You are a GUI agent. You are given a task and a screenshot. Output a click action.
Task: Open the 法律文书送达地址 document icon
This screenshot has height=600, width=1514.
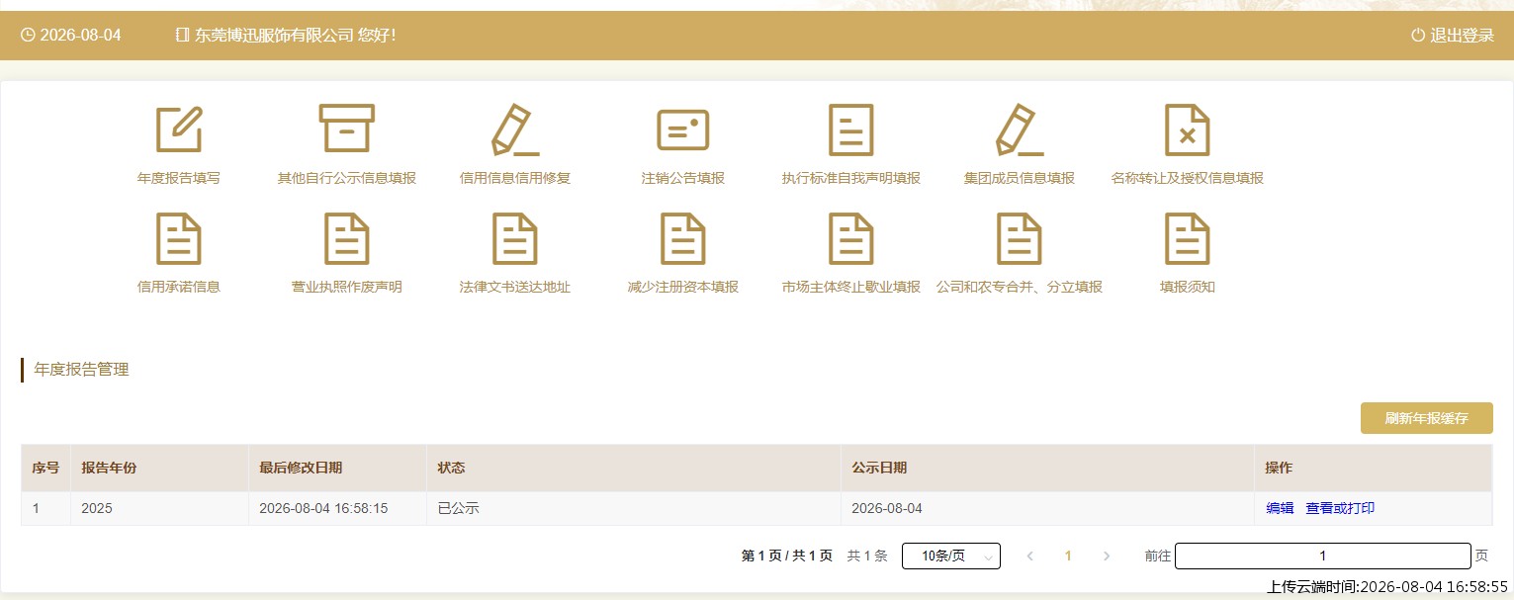515,238
